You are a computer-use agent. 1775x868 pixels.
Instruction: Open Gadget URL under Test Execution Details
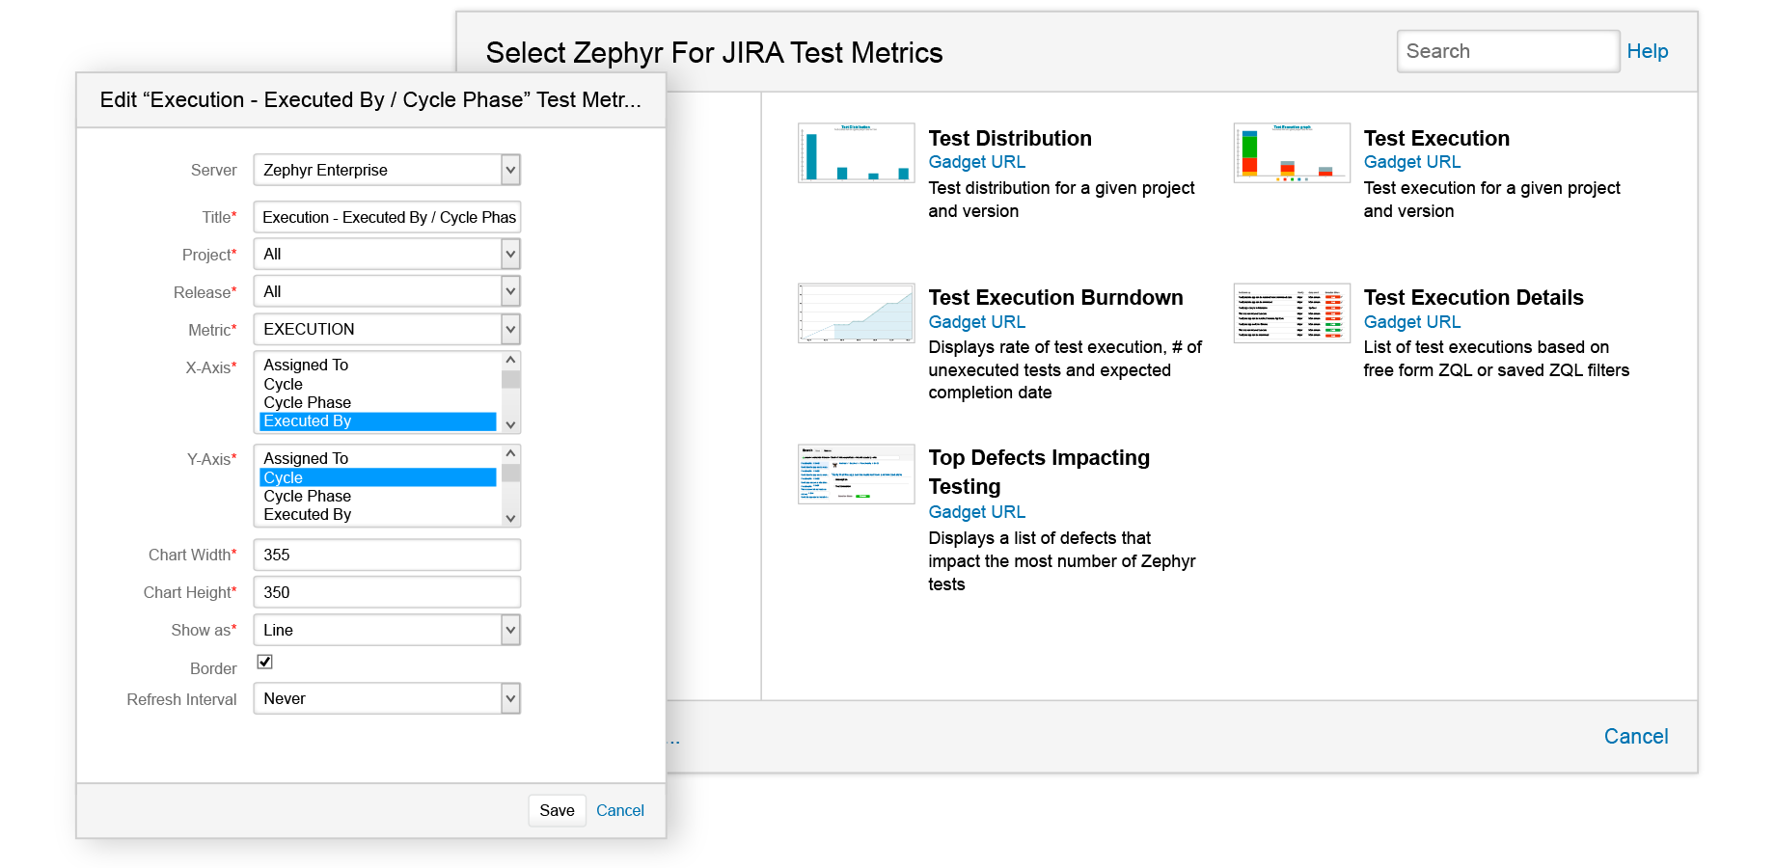tap(1412, 322)
